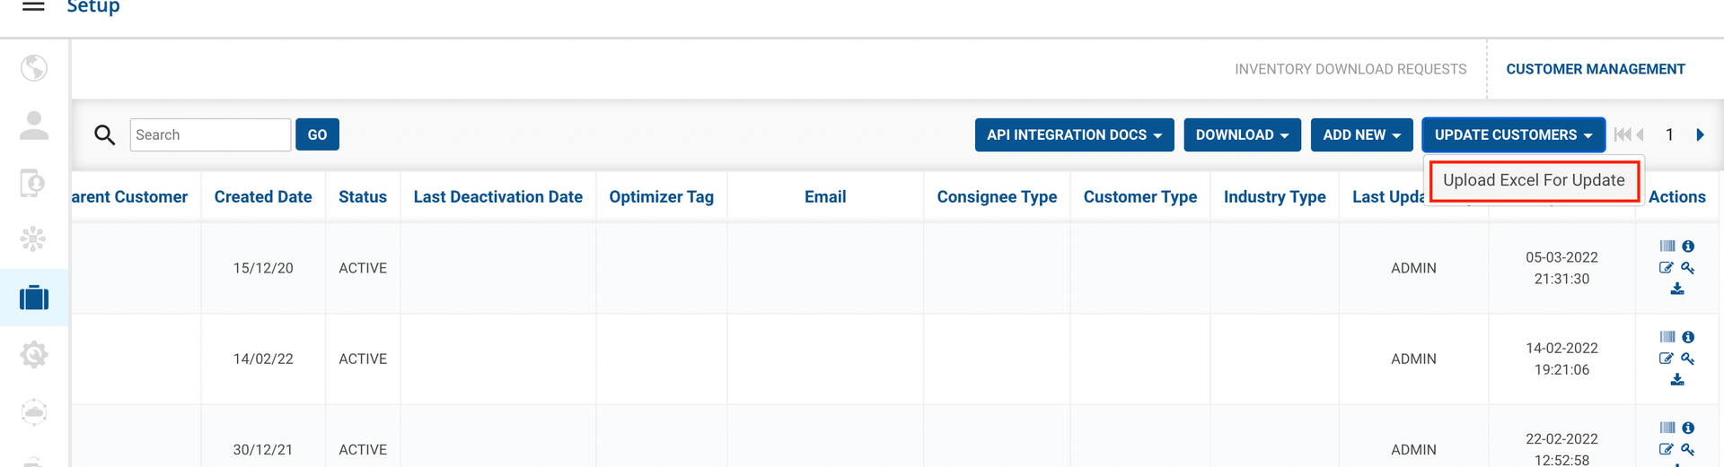
Task: Click the download icon in the 15/12/20 row
Action: [x=1677, y=289]
